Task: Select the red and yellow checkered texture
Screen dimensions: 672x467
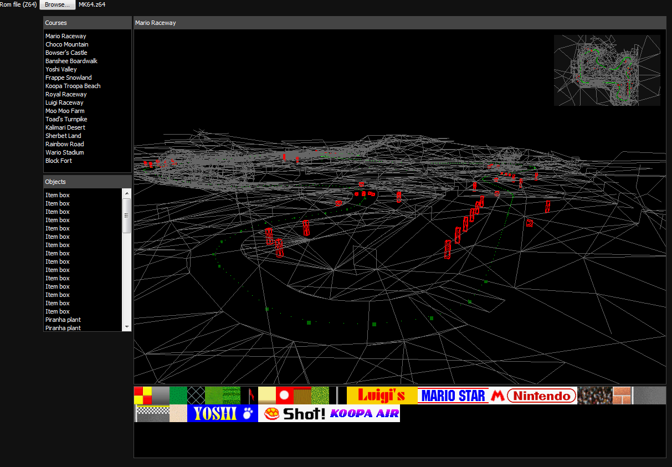Action: (x=143, y=396)
